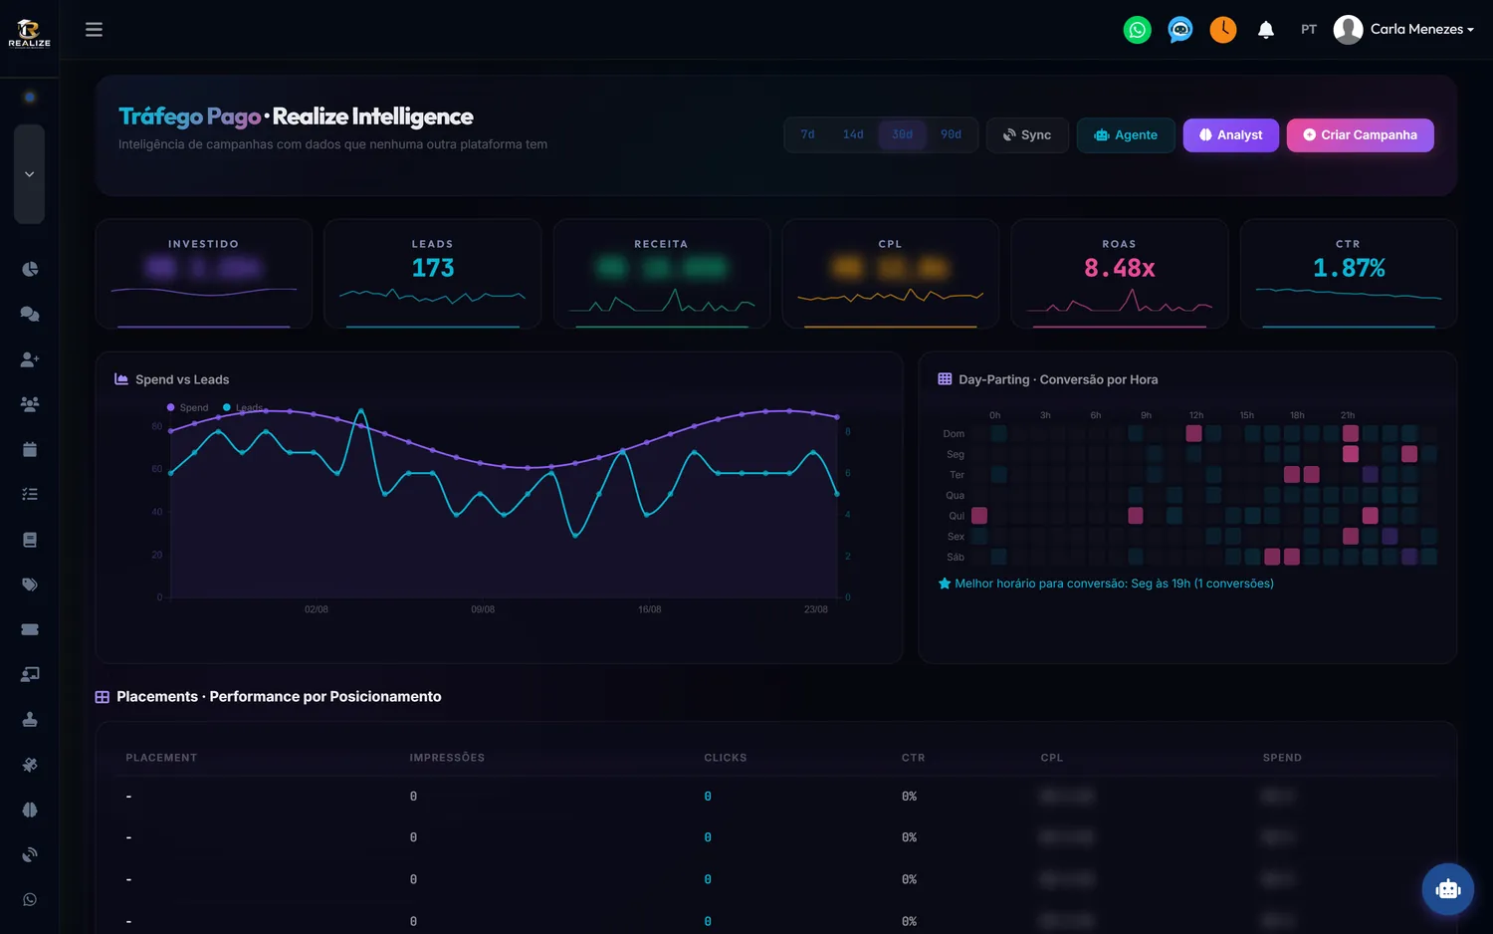Viewport: 1493px width, 934px height.
Task: Open the calendar icon in sidebar
Action: (x=30, y=449)
